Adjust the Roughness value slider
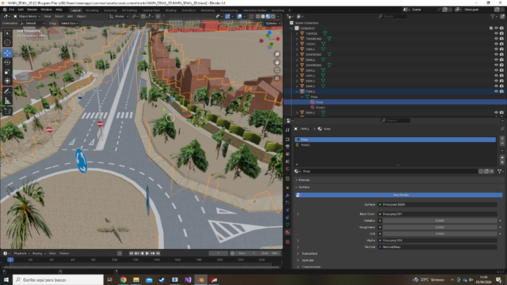507x285 pixels. (439, 227)
